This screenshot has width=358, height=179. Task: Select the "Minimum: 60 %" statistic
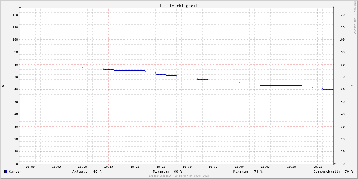point(168,172)
